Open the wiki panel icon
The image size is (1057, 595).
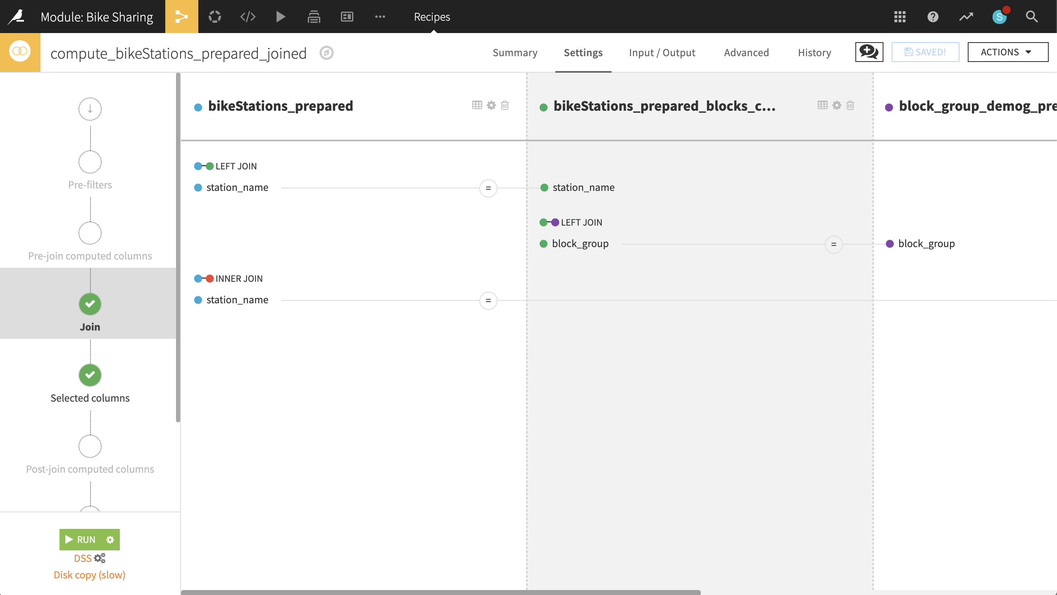[347, 17]
